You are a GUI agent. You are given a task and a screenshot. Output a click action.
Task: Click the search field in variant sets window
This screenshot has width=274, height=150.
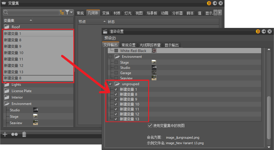click(x=31, y=12)
